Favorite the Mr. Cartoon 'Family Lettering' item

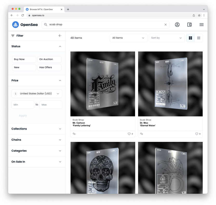click(x=129, y=134)
